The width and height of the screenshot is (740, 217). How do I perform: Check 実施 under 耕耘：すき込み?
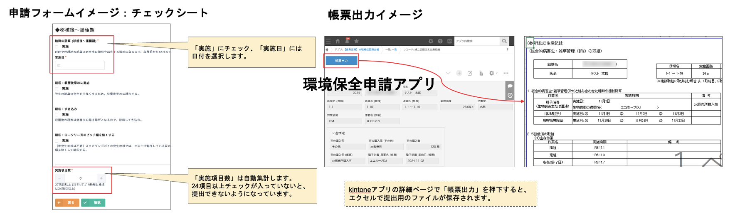click(57, 114)
